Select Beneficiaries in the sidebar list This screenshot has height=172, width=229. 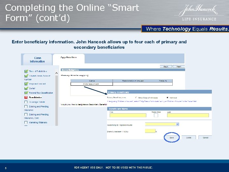[35, 97]
